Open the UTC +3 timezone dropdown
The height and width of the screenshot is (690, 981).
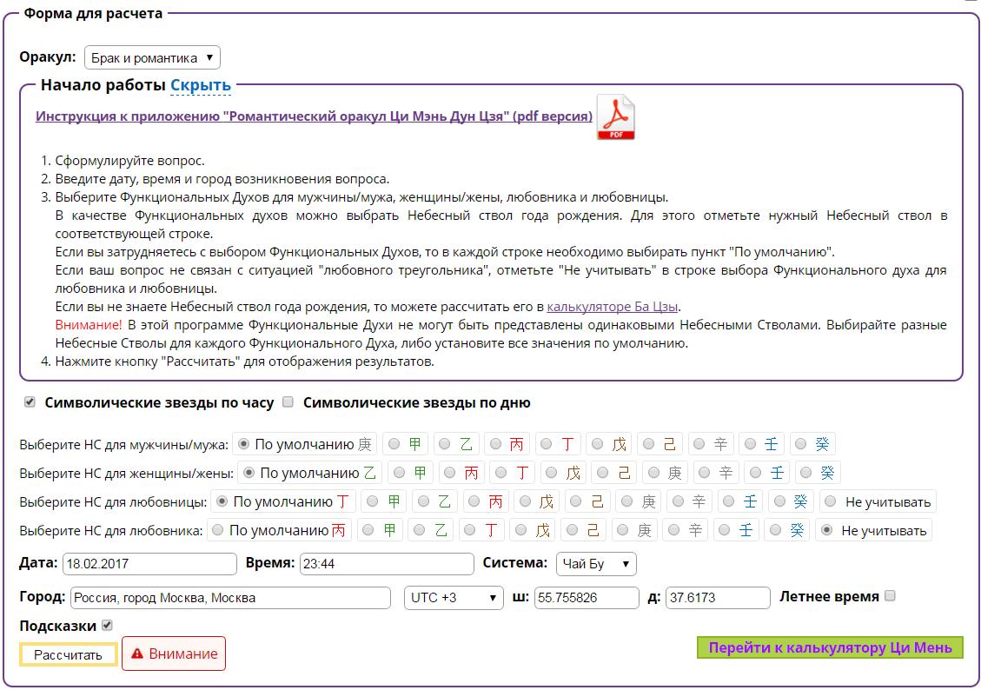click(454, 597)
